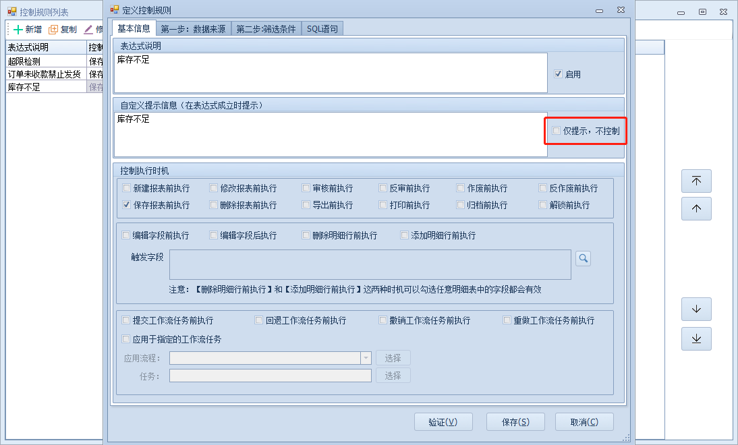Click the magnifier icon beside 触发字段

click(x=583, y=258)
